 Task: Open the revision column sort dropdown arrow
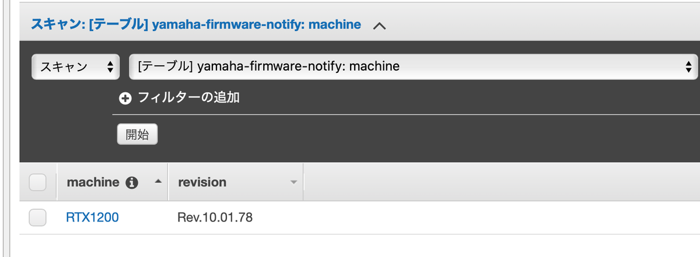[293, 183]
